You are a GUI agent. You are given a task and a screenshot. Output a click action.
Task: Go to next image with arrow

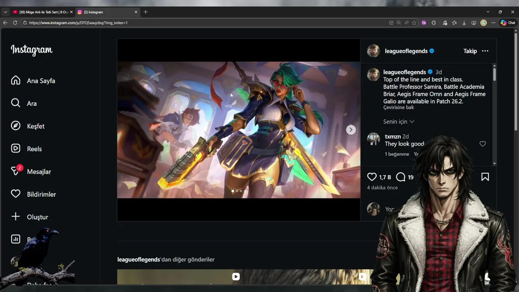(351, 130)
